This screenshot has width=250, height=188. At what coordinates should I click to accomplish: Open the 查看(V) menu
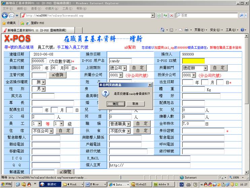click(x=36, y=8)
